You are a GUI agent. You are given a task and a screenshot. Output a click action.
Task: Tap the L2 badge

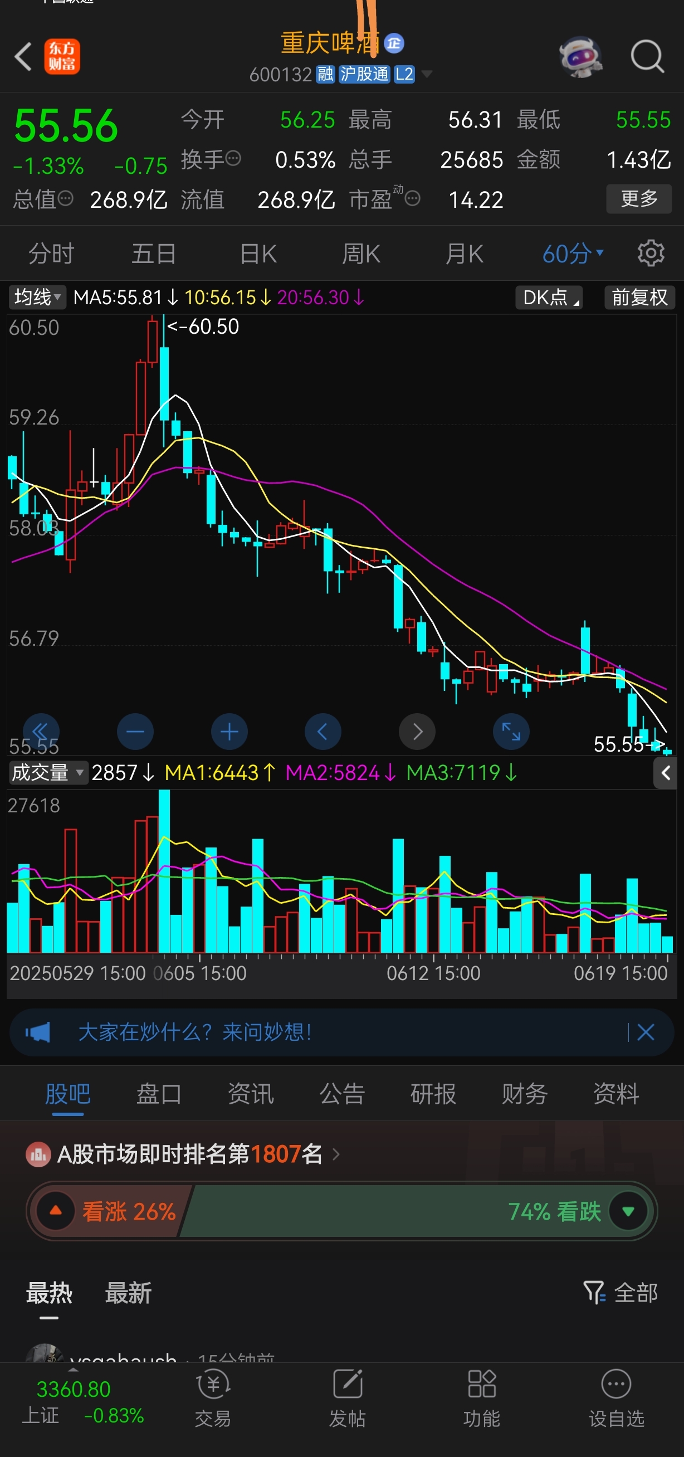(x=404, y=74)
